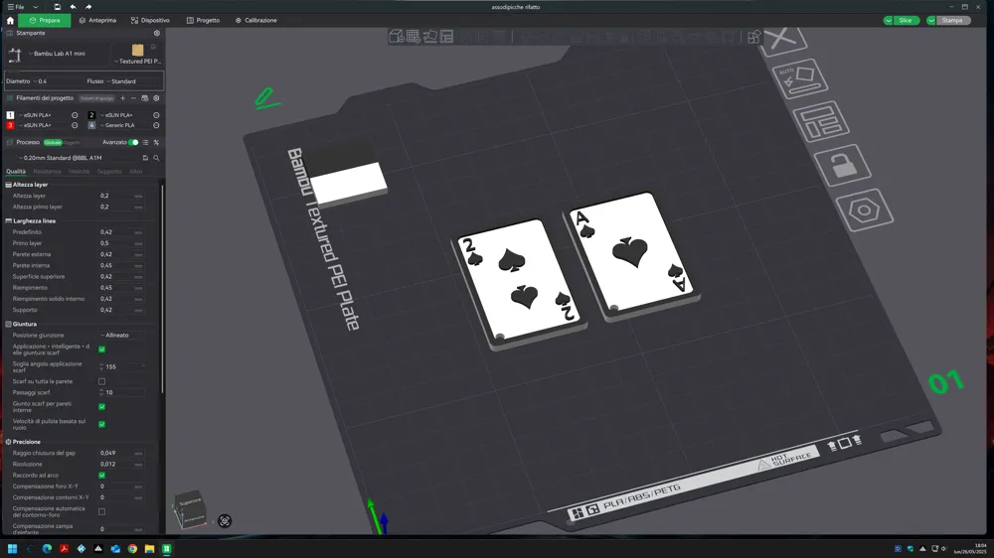The image size is (994, 558).
Task: Click the Prepara tab button
Action: point(45,20)
